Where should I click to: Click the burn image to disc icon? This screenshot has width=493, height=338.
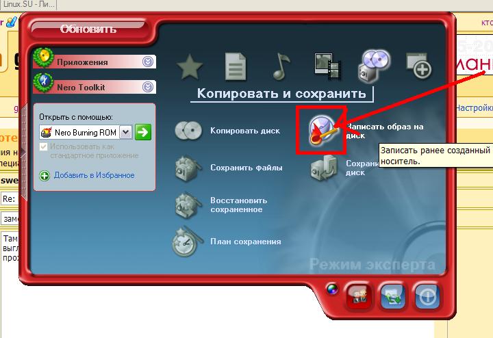point(322,130)
